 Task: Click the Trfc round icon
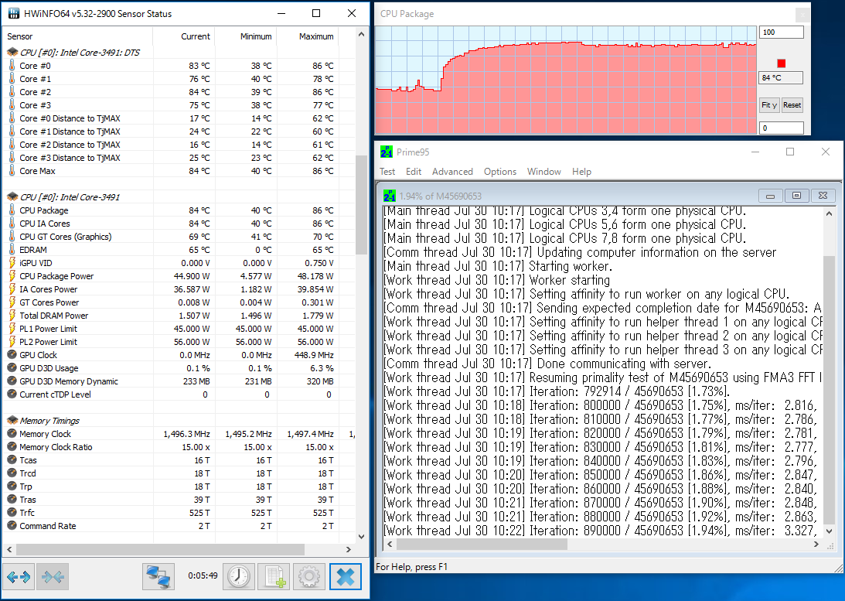pyautogui.click(x=12, y=513)
